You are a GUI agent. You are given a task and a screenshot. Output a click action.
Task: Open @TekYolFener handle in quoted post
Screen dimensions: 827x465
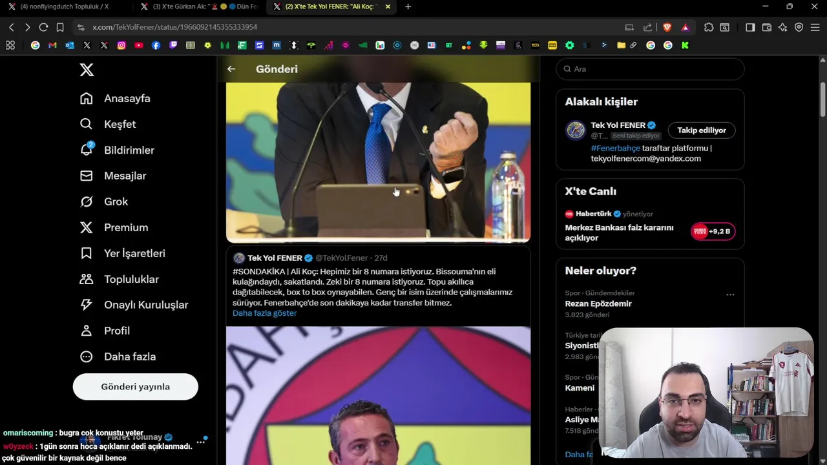click(341, 258)
